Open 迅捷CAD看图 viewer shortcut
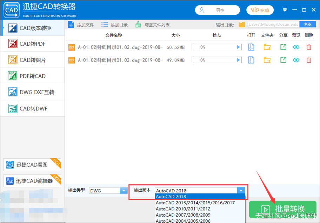 [x=32, y=165]
